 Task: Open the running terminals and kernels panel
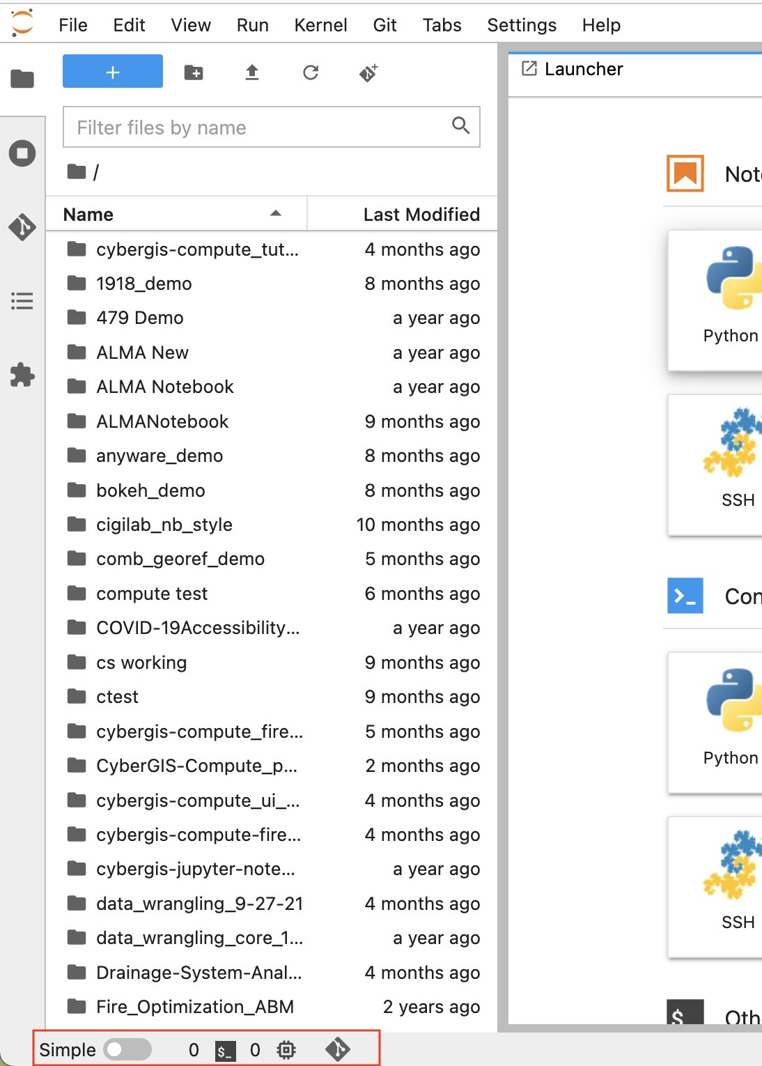tap(22, 153)
